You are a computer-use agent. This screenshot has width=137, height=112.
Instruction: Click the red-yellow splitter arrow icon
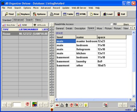click(52, 110)
